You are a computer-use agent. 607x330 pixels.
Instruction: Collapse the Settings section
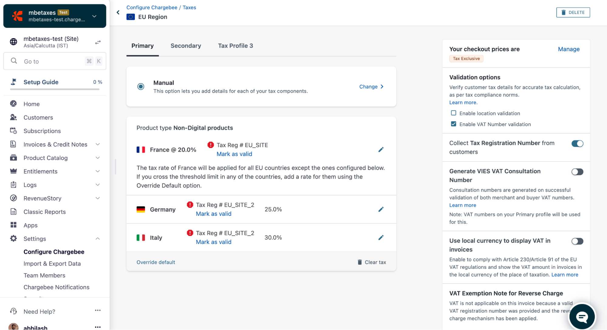pyautogui.click(x=98, y=239)
